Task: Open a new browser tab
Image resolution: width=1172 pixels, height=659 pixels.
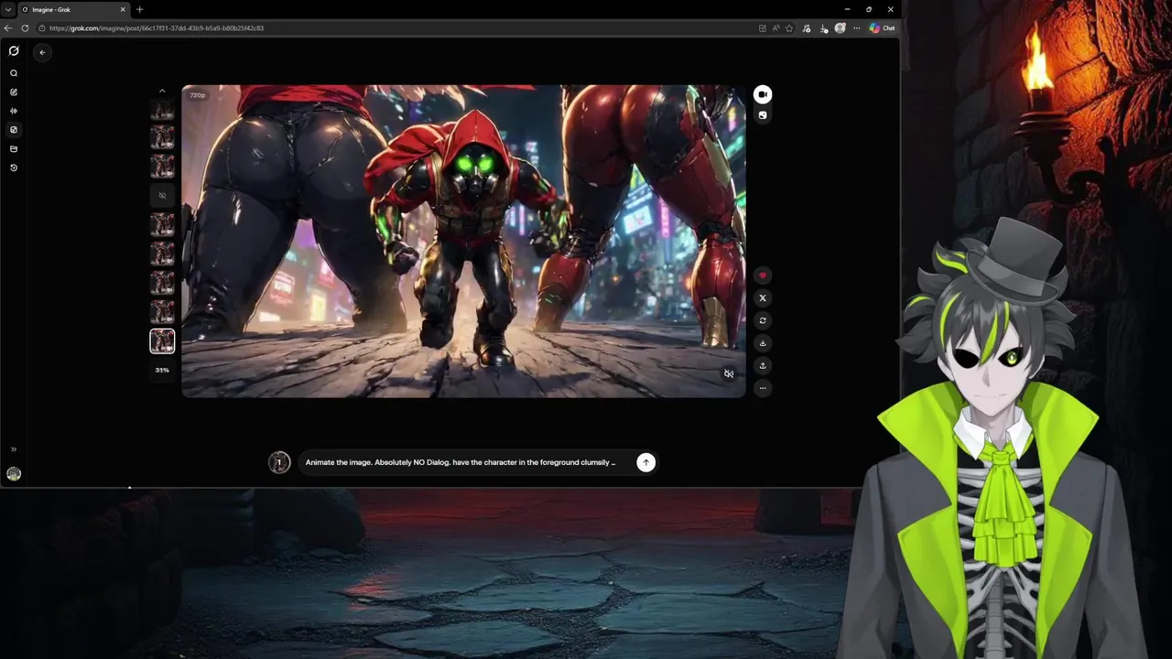Action: [x=139, y=9]
